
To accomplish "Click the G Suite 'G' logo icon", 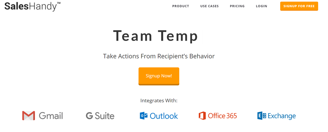I will point(89,116).
